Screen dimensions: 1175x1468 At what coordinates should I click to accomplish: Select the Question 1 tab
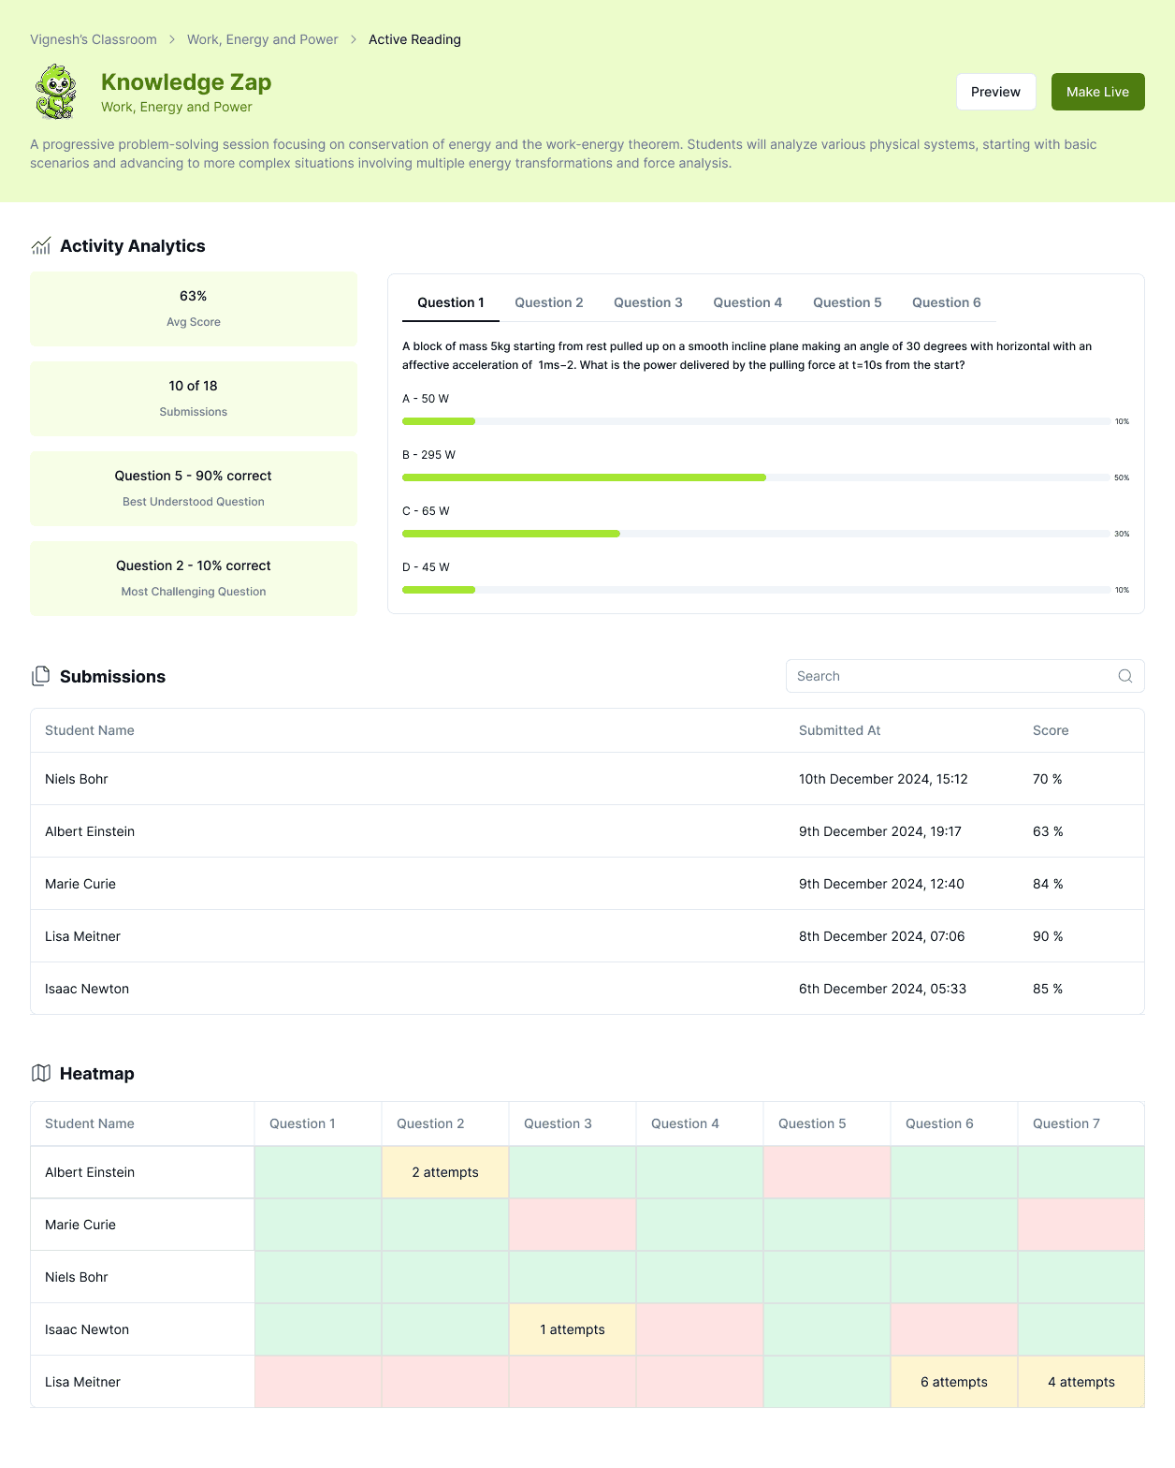pyautogui.click(x=451, y=302)
